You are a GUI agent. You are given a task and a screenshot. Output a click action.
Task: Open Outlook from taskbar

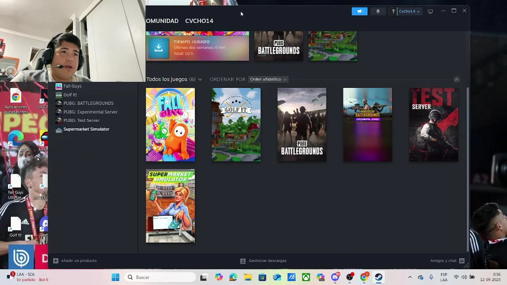pyautogui.click(x=277, y=277)
